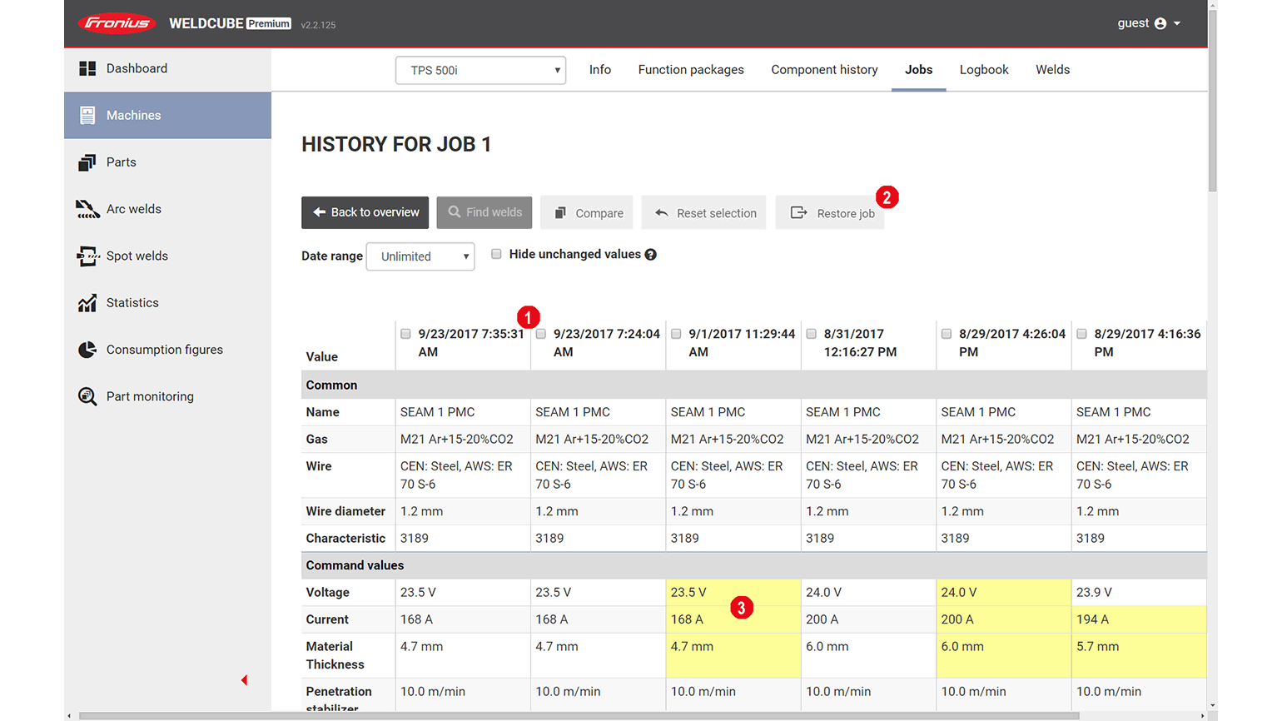
Task: Select the 8/29/2017 4:26:04 PM column checkbox
Action: pyautogui.click(x=947, y=334)
